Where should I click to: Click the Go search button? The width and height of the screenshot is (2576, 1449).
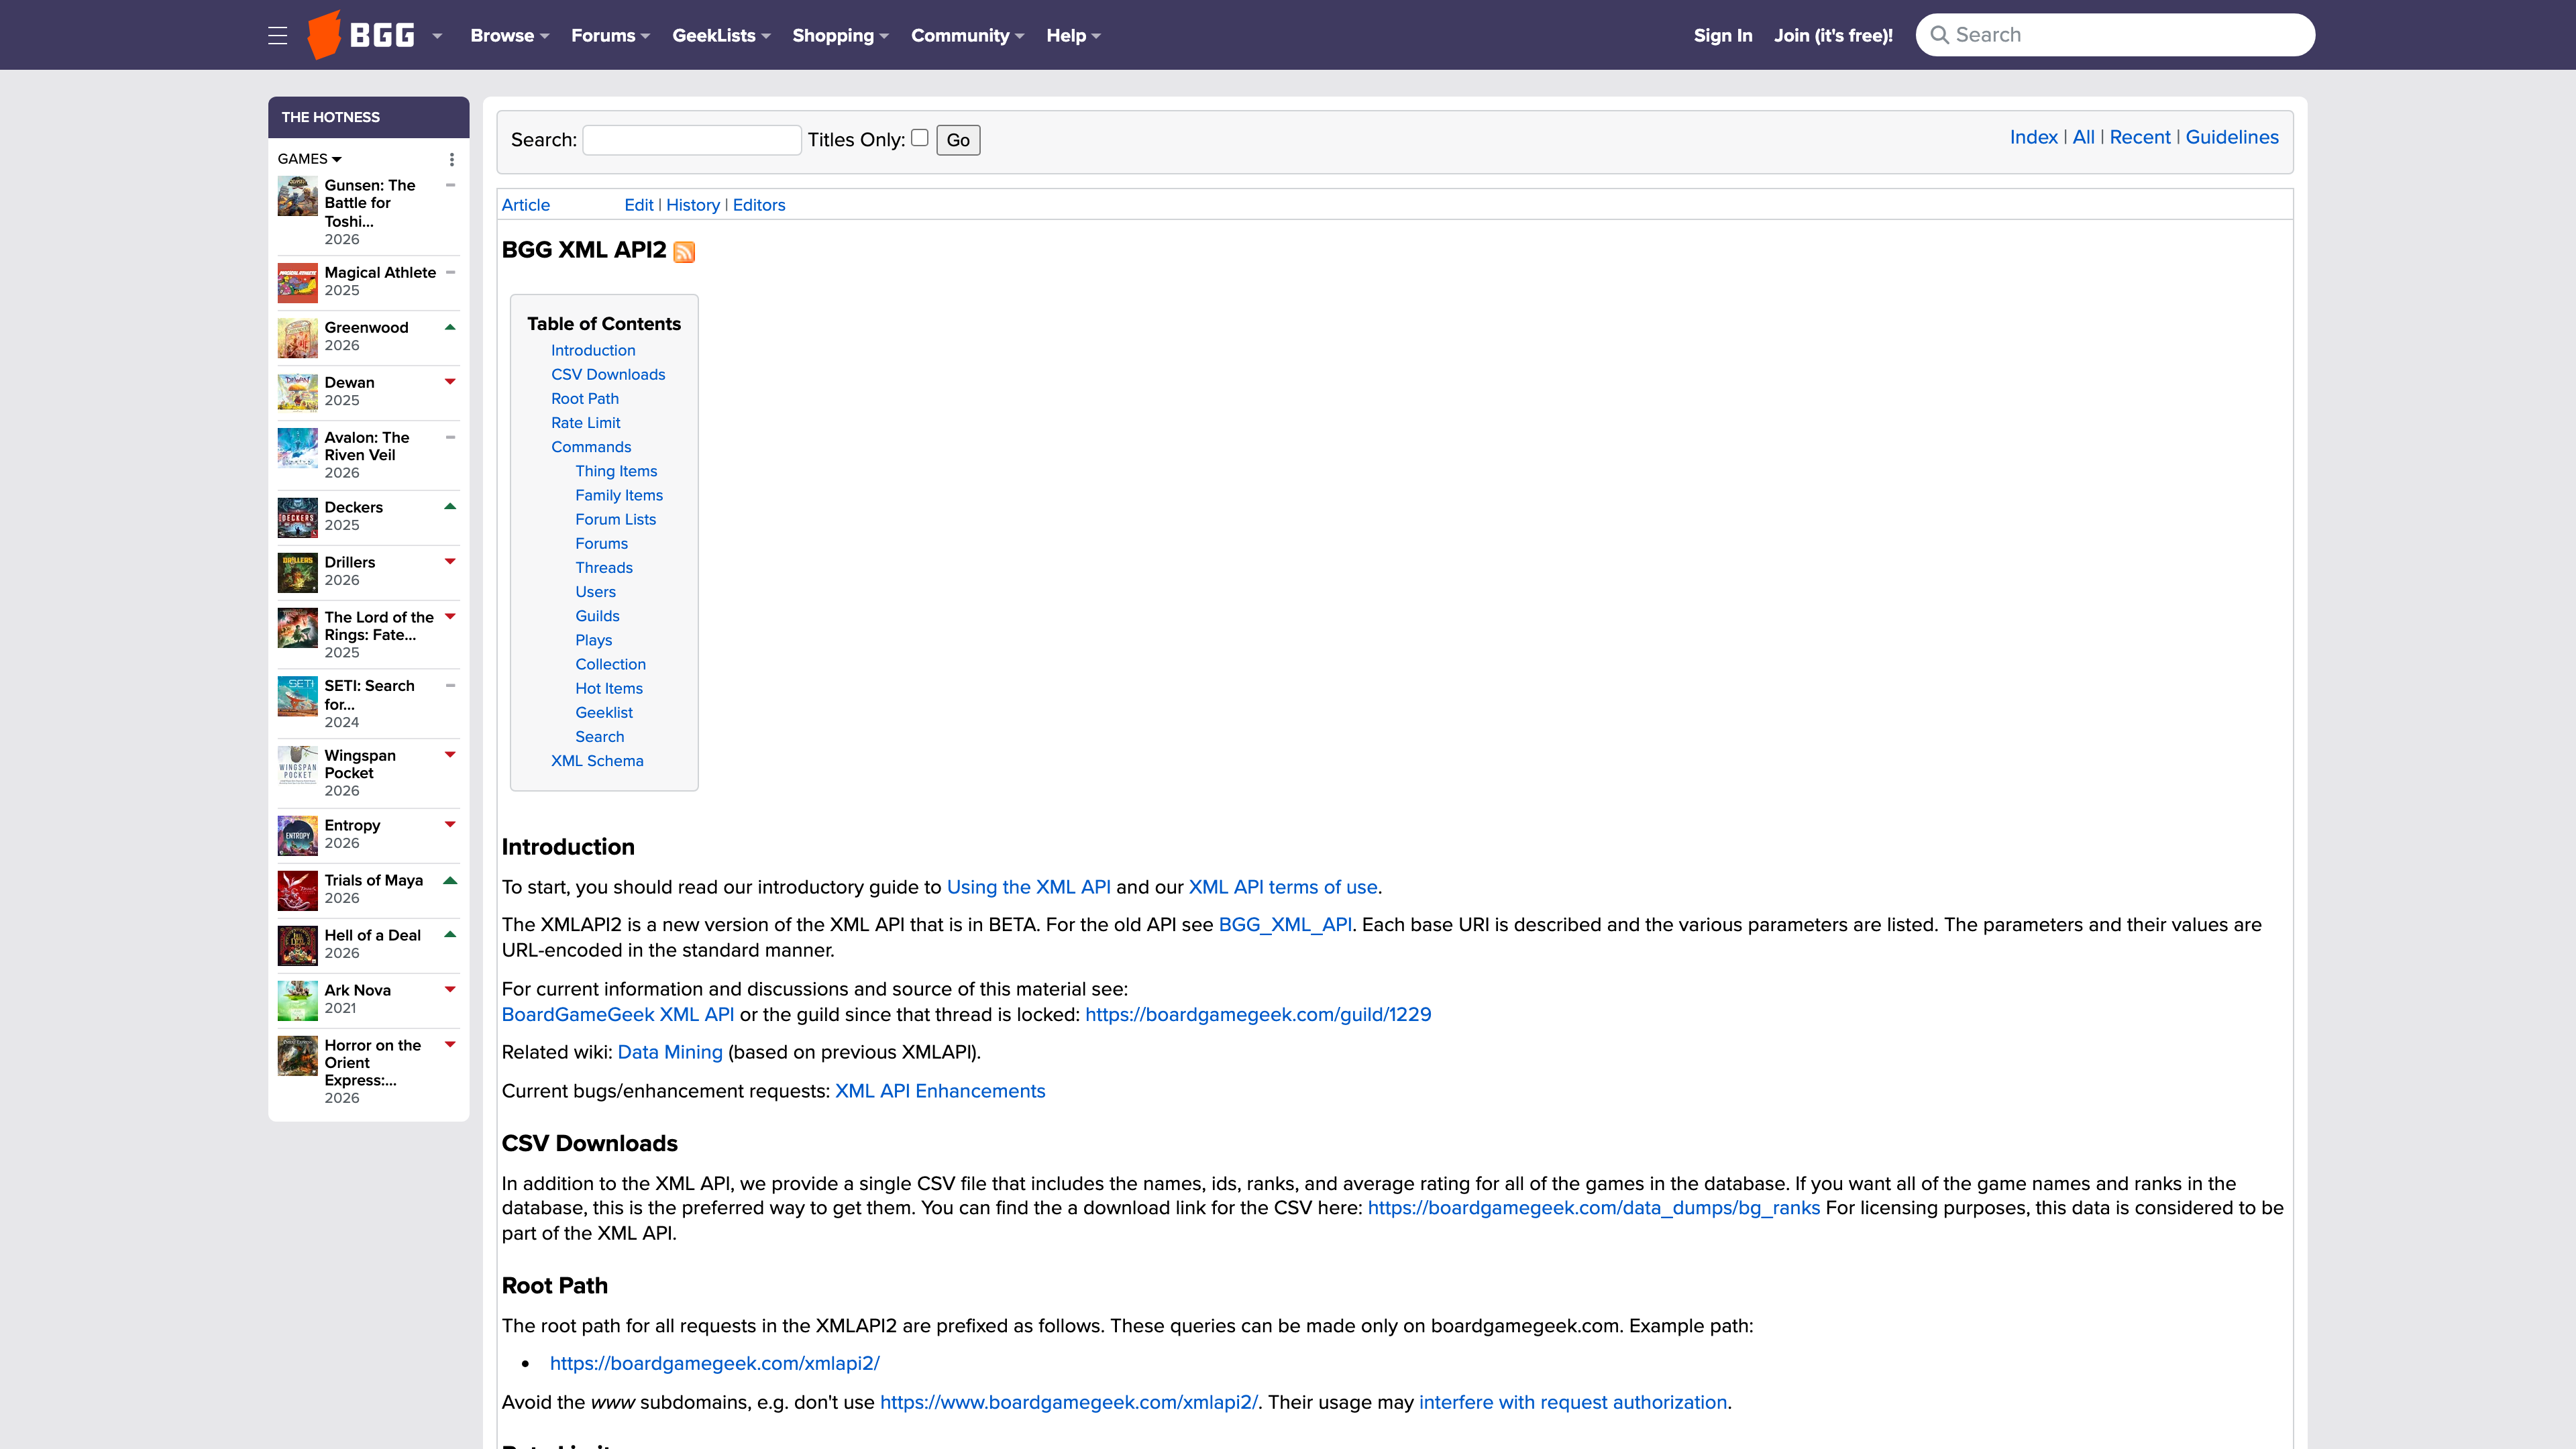pos(958,140)
